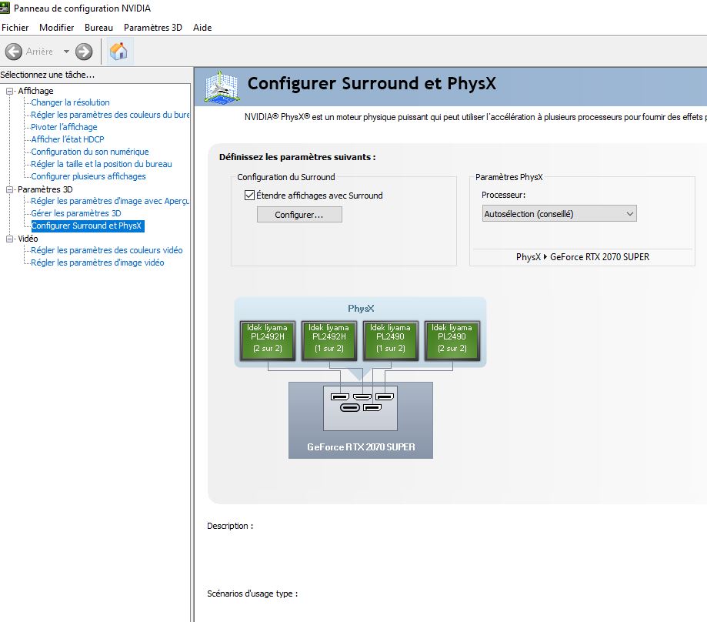Click the GeForce RTX 2070 SUPER card graphic
The width and height of the screenshot is (707, 622).
click(361, 420)
